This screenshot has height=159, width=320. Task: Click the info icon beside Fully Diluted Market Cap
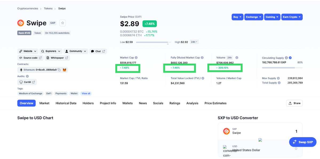pyautogui.click(x=202, y=58)
